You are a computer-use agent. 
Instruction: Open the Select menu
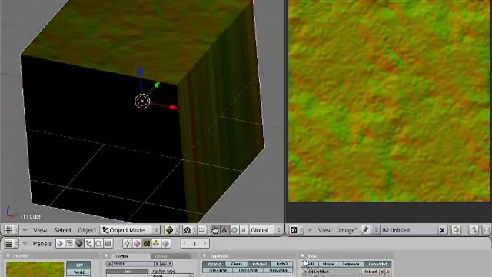coord(62,230)
